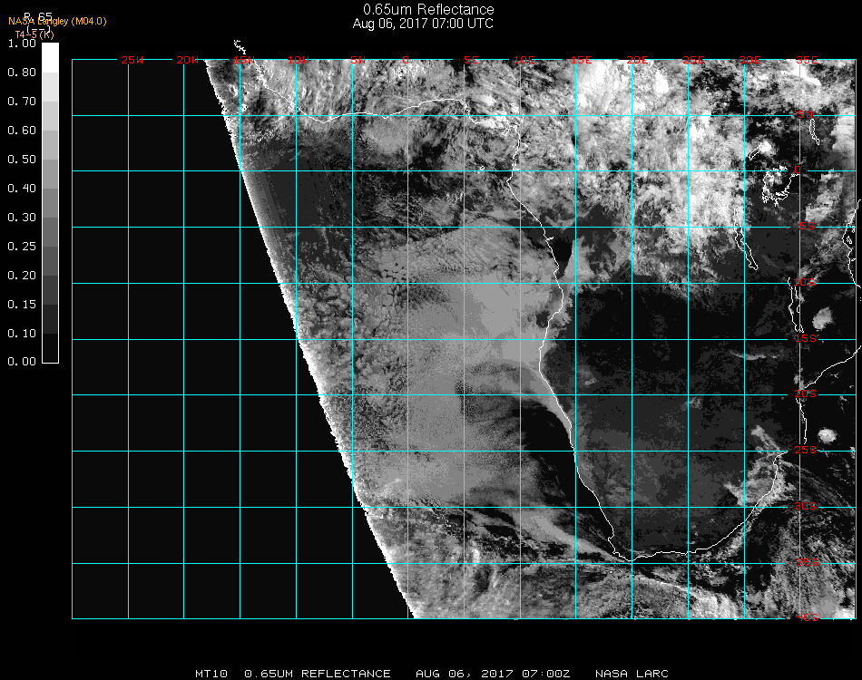Viewport: 862px width, 680px height.
Task: Click the black bottom segment of reflectance colorbar
Action: 50,347
